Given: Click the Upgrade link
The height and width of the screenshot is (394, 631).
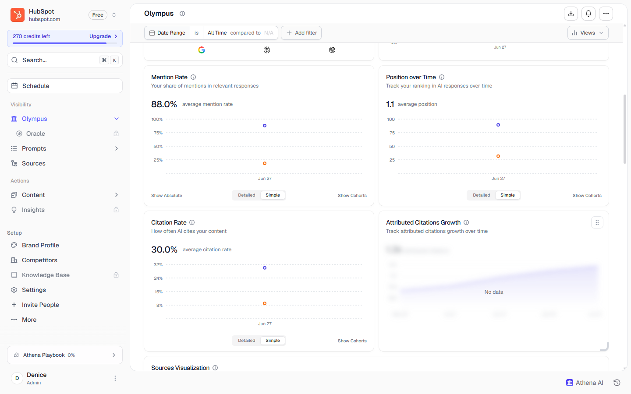Looking at the screenshot, I should (x=103, y=36).
